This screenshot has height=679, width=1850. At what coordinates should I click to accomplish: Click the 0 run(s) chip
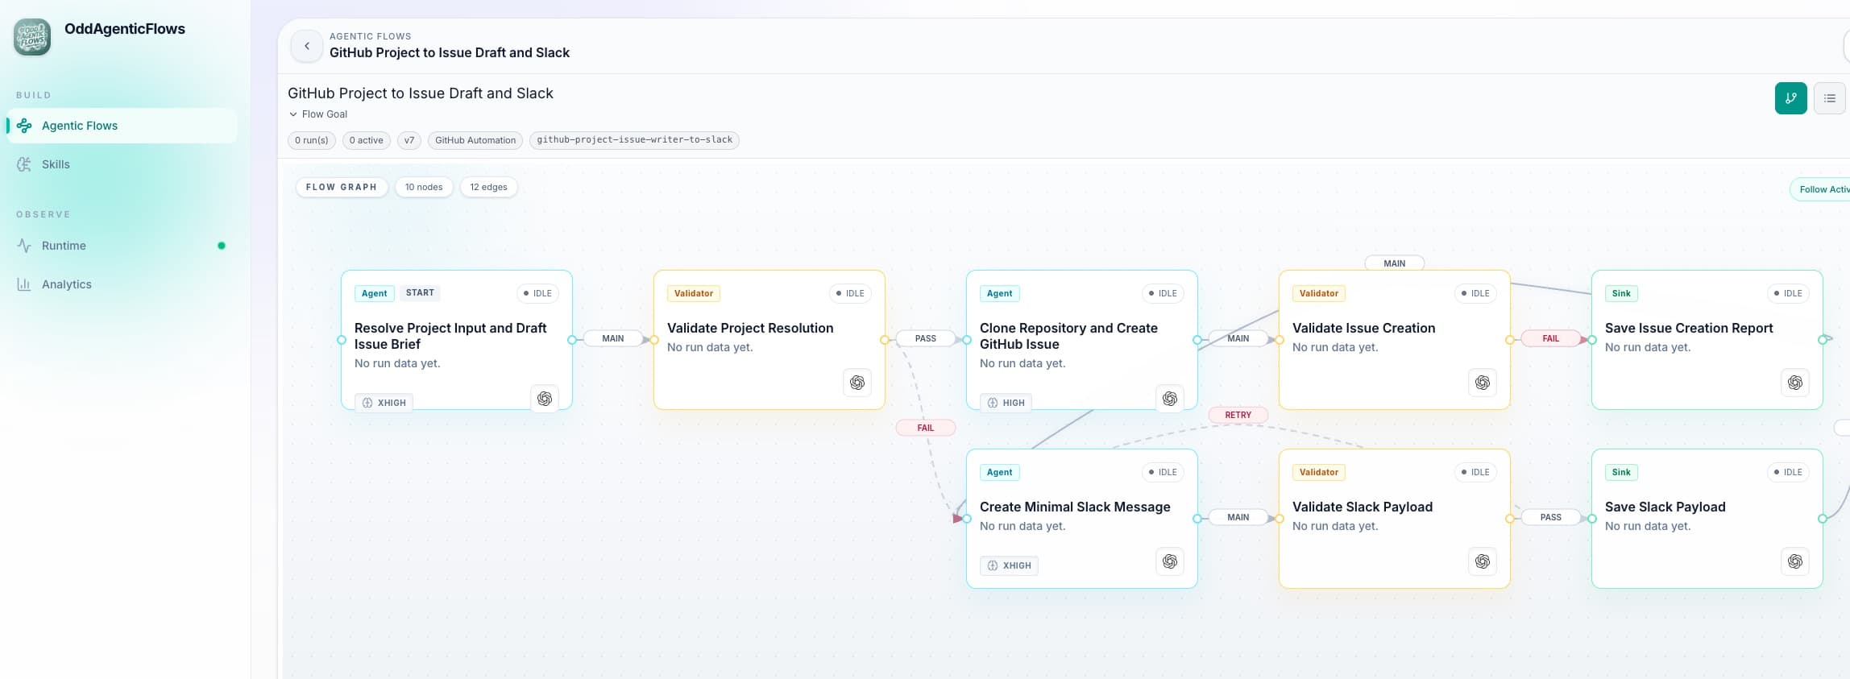(x=312, y=140)
